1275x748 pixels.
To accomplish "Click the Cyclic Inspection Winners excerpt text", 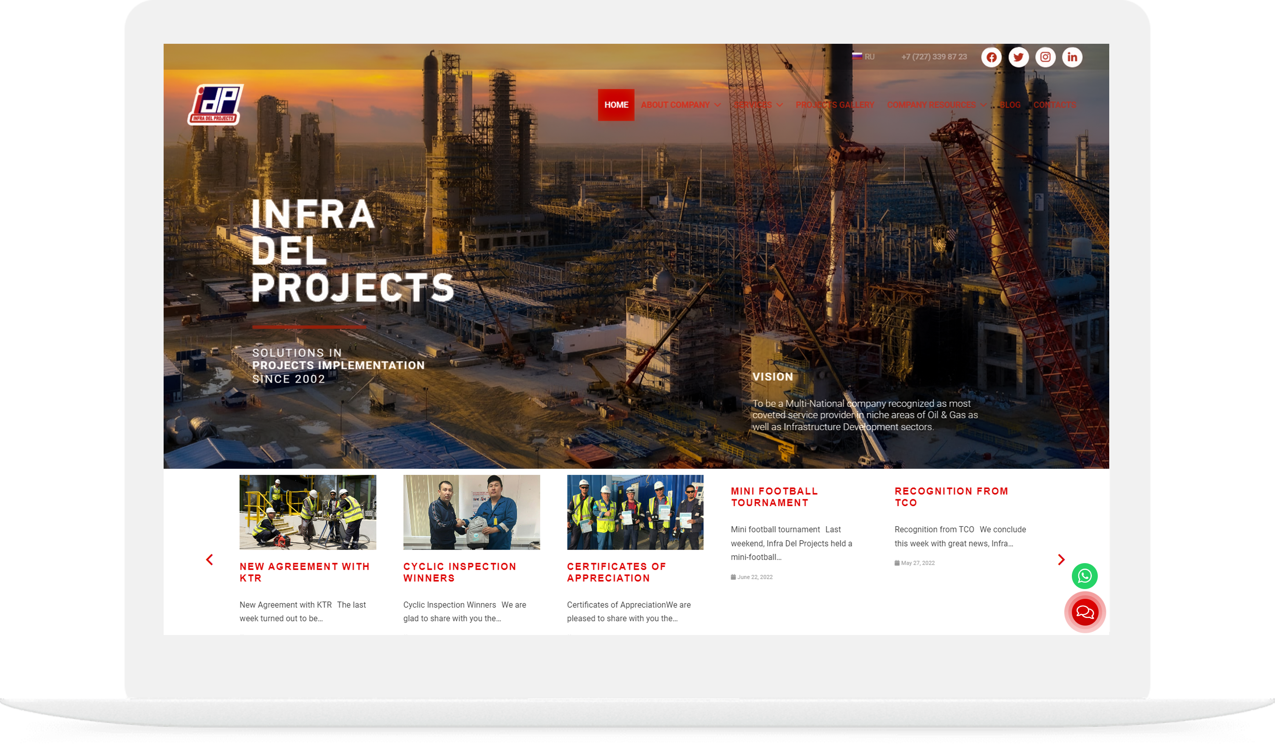I will [x=465, y=611].
